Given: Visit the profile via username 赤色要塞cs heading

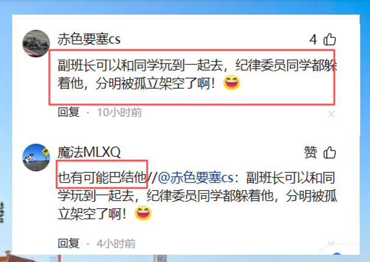Looking at the screenshot, I should click(x=89, y=39).
